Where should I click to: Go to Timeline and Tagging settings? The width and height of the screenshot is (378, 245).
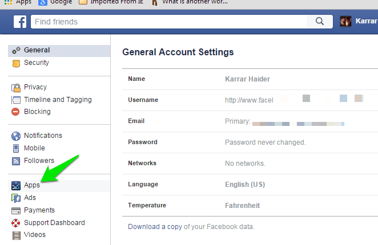(59, 100)
